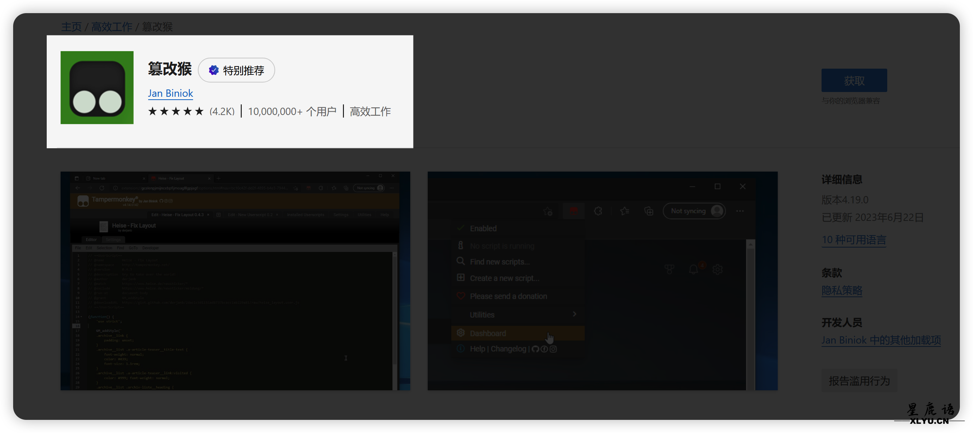Viewport: 973px width, 433px height.
Task: Click the 与你的浏览器兼容 text
Action: pos(851,101)
